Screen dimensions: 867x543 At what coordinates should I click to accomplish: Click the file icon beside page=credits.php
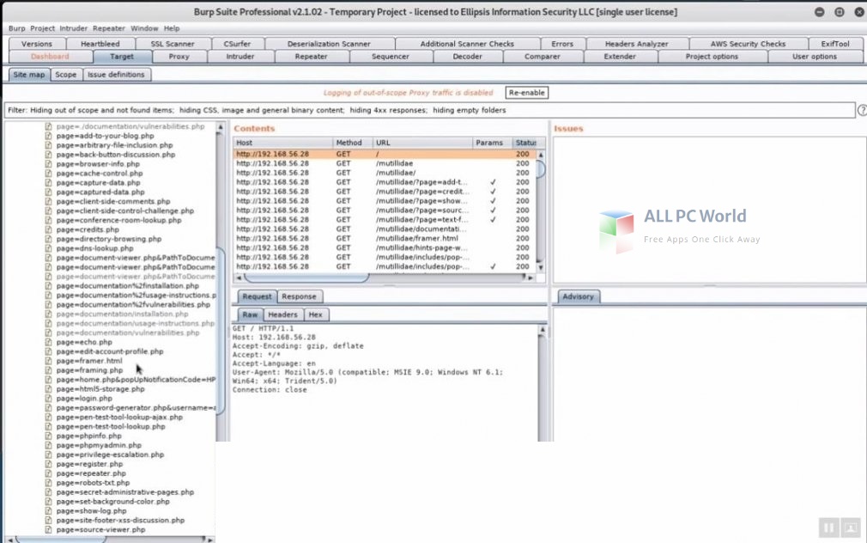[49, 229]
